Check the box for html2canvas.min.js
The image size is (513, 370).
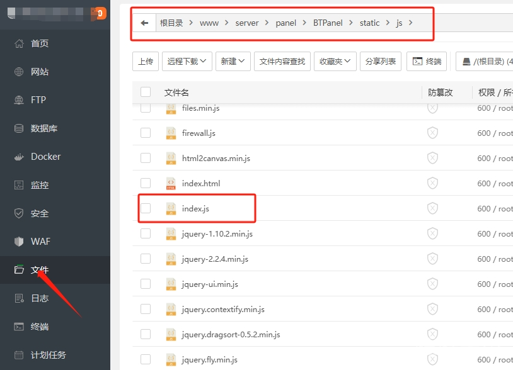146,158
